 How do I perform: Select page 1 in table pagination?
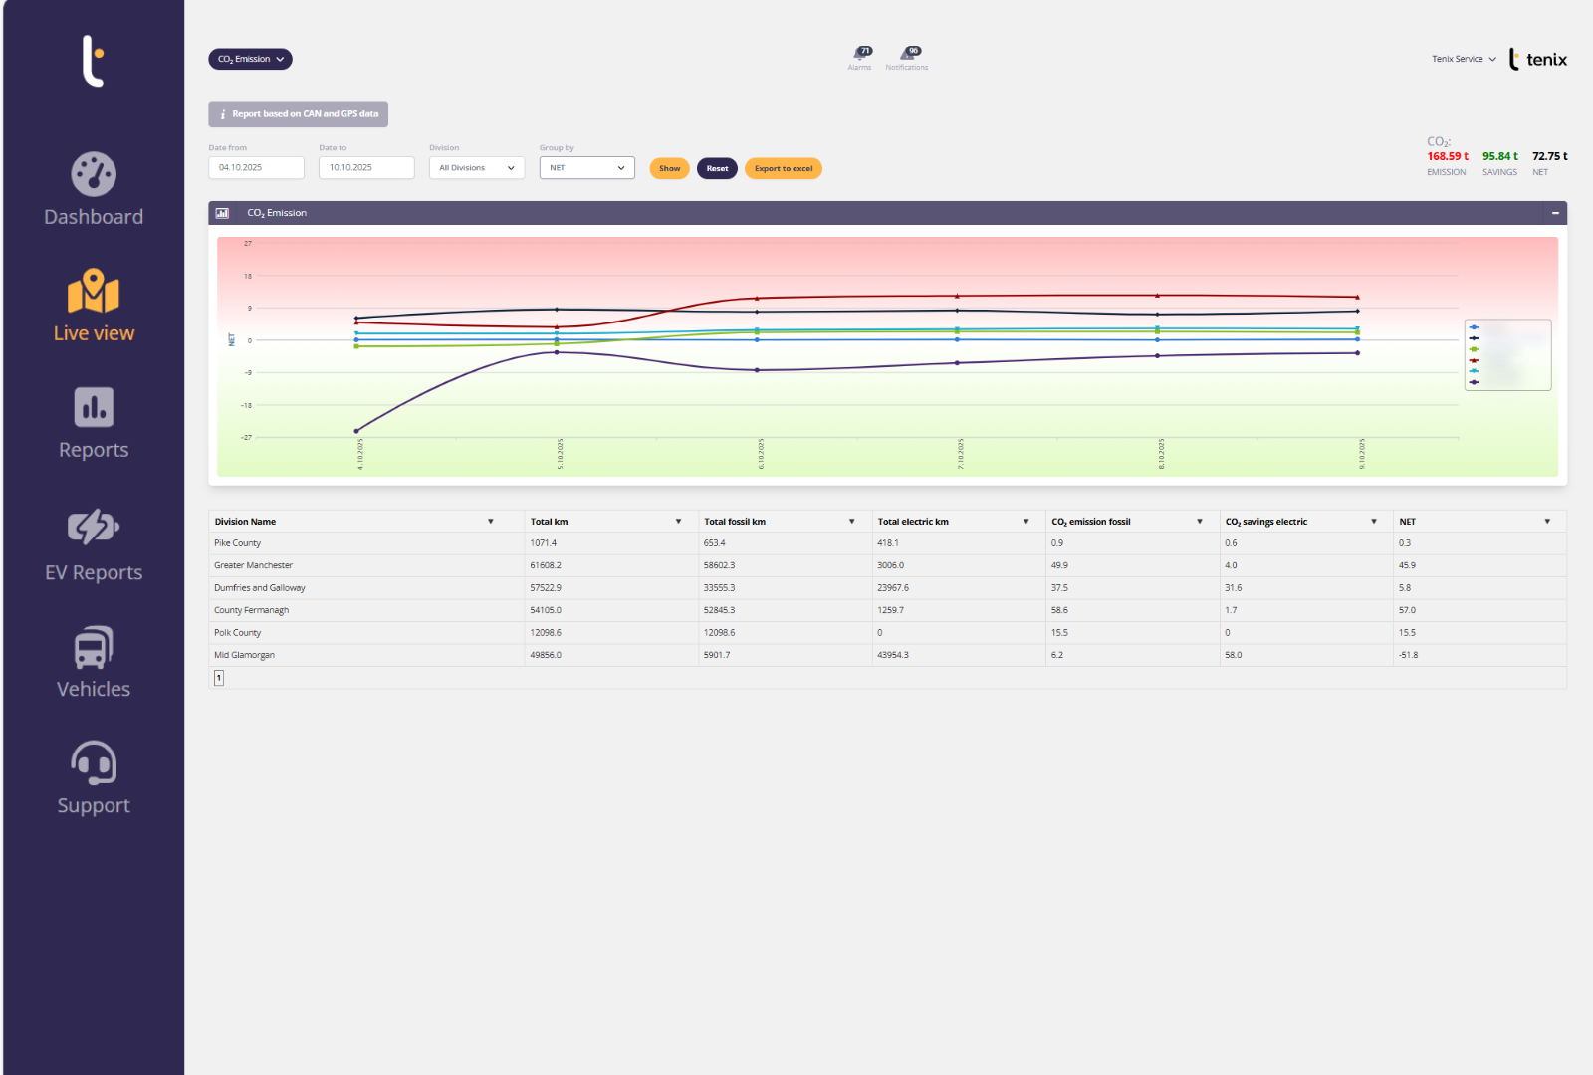[x=219, y=678]
